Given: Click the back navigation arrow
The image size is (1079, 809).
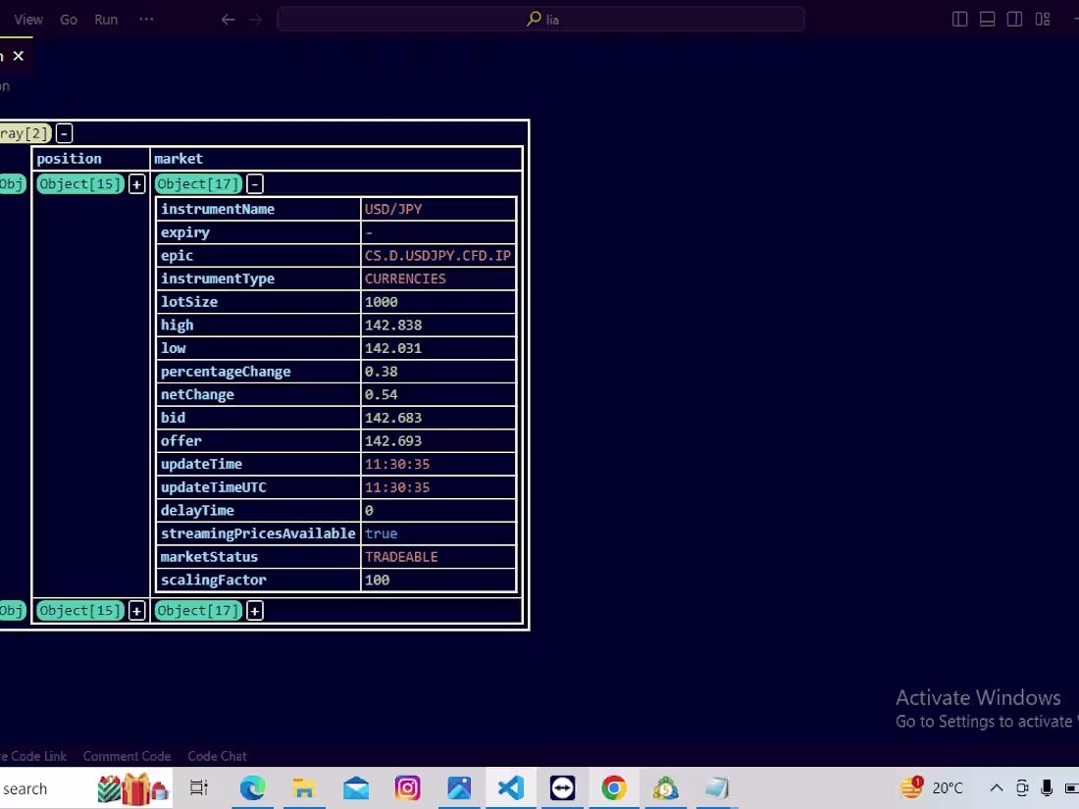Looking at the screenshot, I should (228, 19).
